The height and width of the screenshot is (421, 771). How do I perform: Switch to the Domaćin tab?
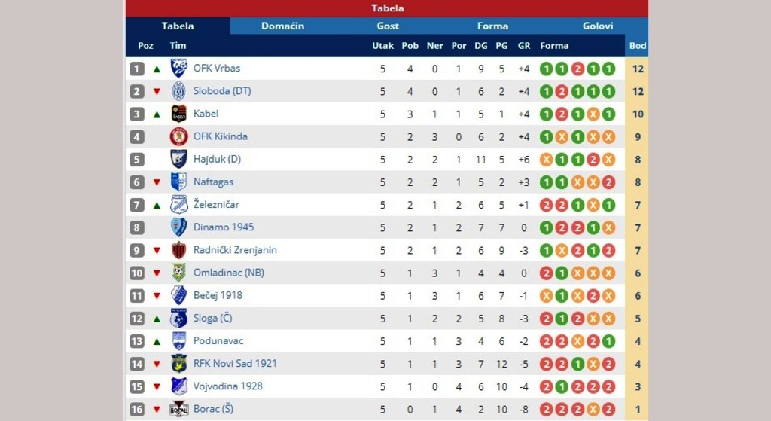[x=283, y=26]
